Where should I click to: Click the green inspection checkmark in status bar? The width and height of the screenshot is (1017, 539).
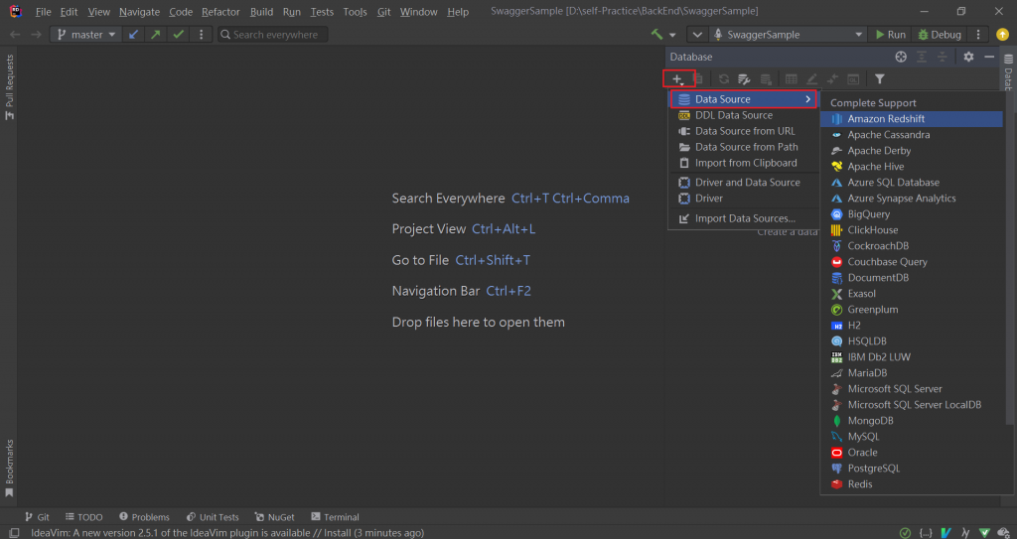click(906, 532)
